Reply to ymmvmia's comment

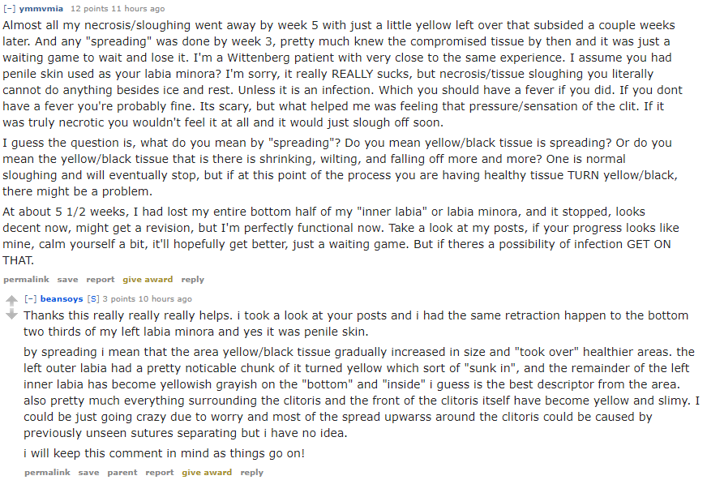point(192,280)
